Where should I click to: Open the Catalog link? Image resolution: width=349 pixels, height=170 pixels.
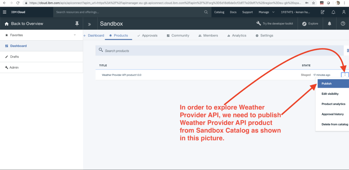[219, 12]
